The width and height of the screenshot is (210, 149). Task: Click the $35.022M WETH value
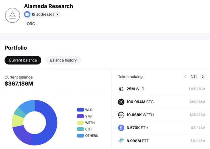pyautogui.click(x=197, y=115)
